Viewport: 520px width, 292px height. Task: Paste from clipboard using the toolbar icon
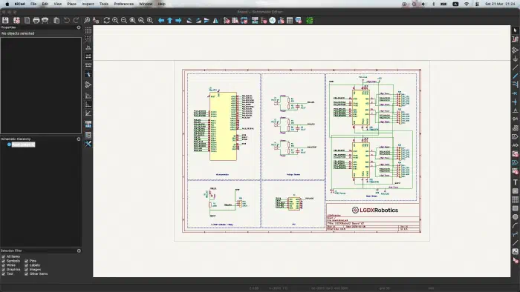click(x=56, y=21)
